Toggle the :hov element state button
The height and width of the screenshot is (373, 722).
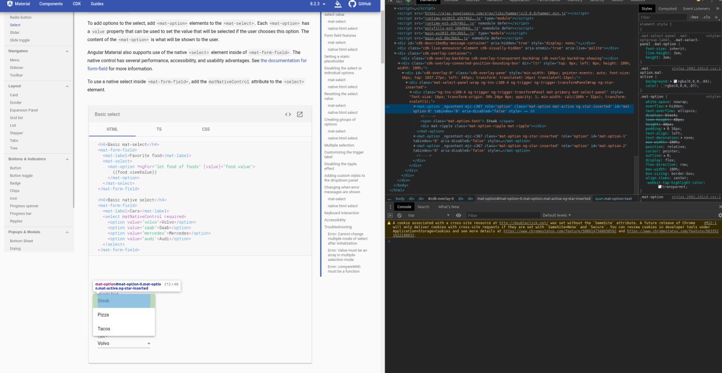point(694,17)
